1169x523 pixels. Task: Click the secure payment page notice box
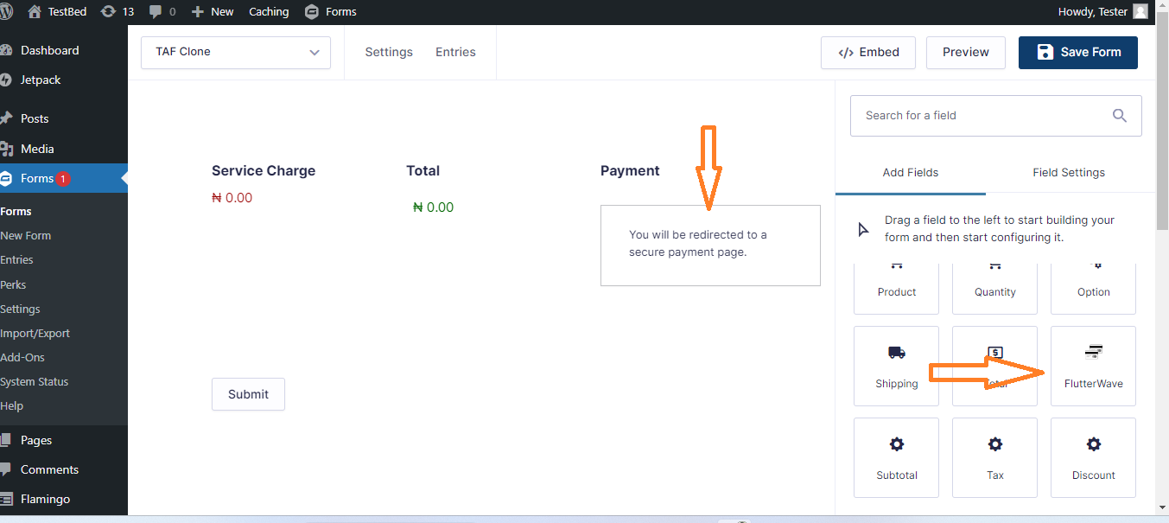click(x=710, y=245)
